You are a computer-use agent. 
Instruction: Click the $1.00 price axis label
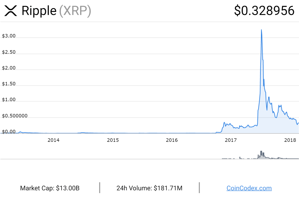[x=9, y=100]
